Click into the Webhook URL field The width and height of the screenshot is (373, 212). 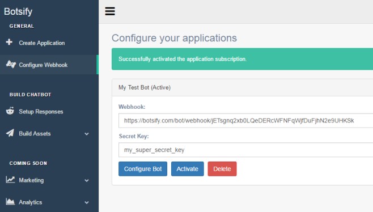pos(245,121)
